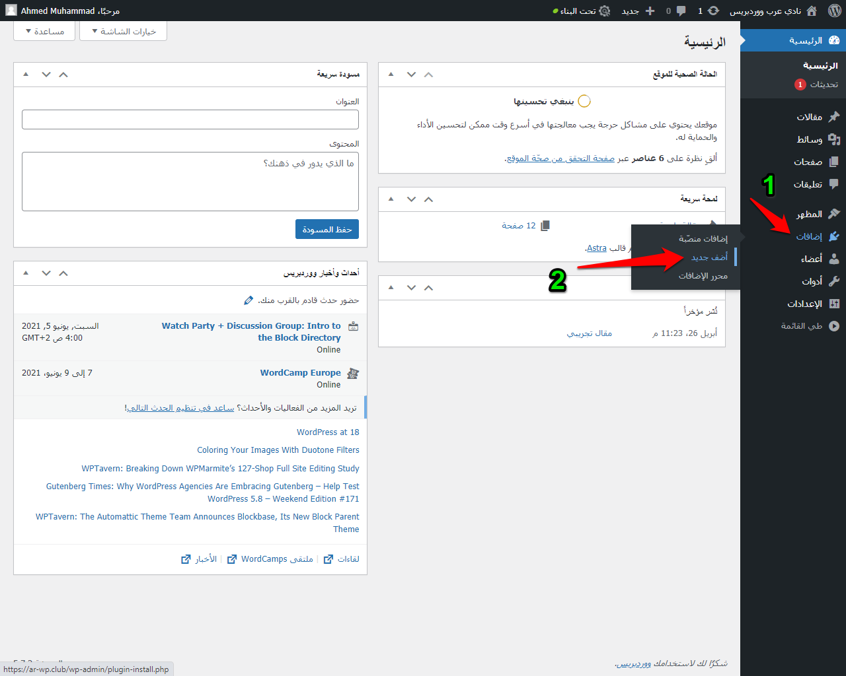Select محرر الإضافات from plugins submenu
846x676 pixels.
point(703,276)
